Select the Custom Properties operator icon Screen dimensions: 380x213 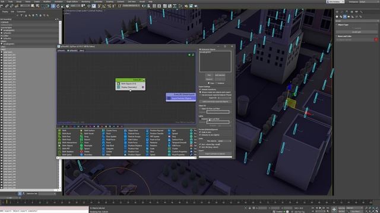[x=169, y=151]
